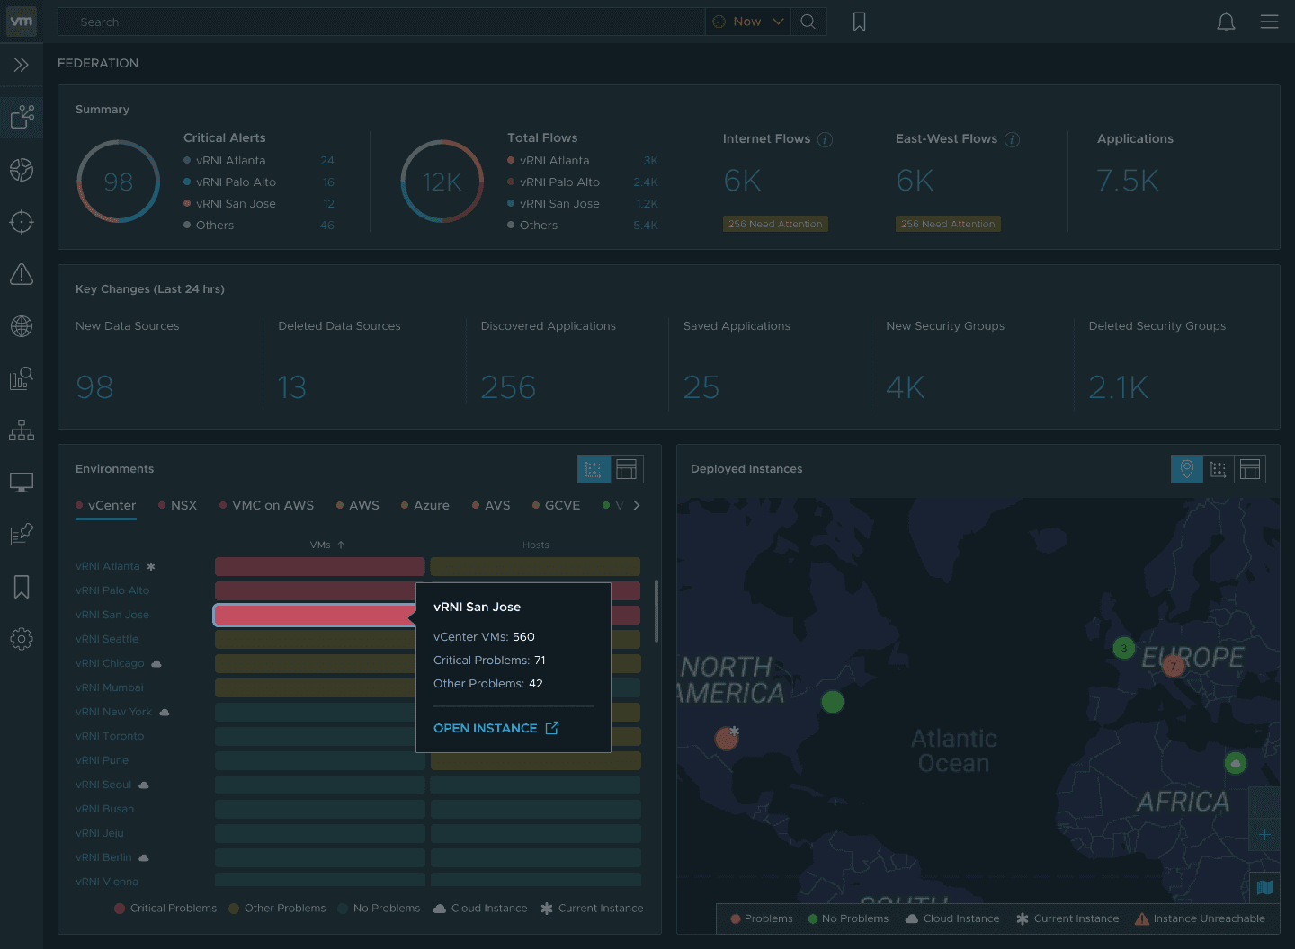This screenshot has width=1295, height=949.
Task: Open the notifications bell
Action: pos(1226,22)
